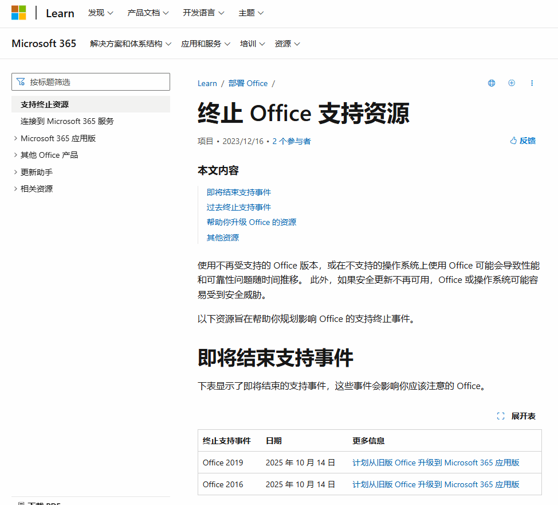Click the 即将结束支持事件 section heading
The width and height of the screenshot is (558, 505).
point(275,358)
